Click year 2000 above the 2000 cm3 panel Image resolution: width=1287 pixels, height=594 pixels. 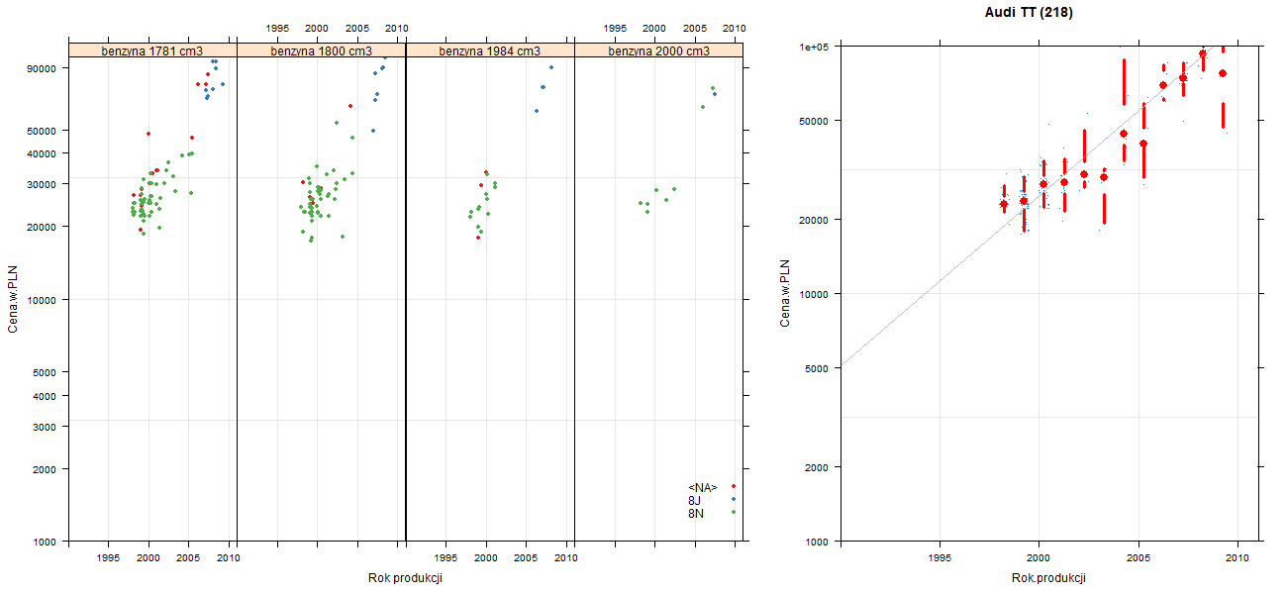point(655,29)
